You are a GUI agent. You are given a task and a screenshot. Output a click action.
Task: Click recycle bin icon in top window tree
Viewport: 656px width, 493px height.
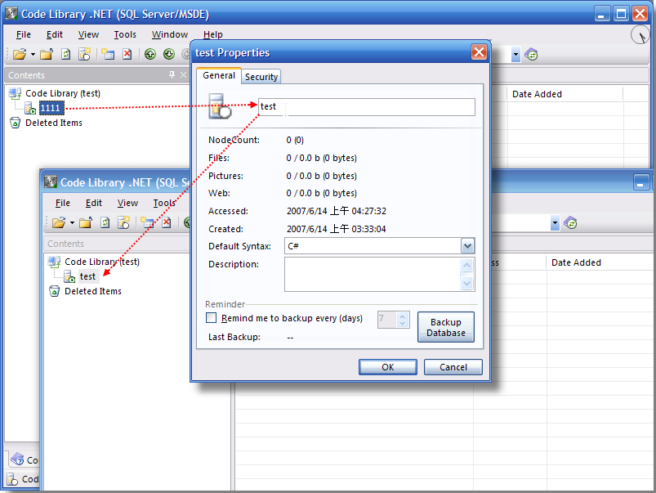pyautogui.click(x=15, y=123)
